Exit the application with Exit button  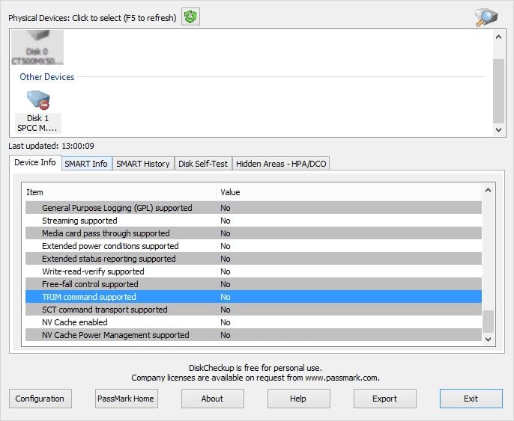click(x=471, y=399)
